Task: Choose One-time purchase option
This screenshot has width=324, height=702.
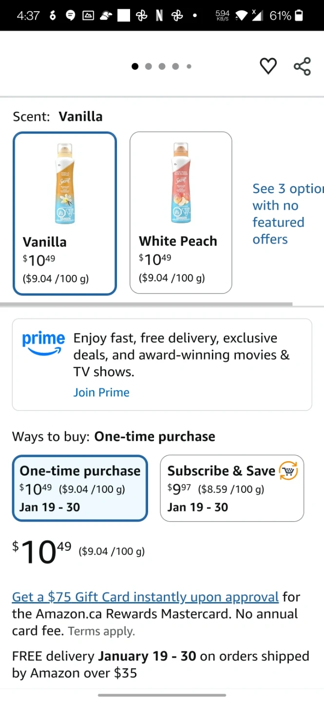Action: click(80, 488)
